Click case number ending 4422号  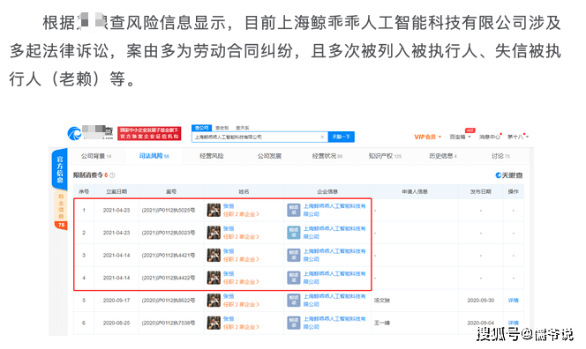[169, 278]
